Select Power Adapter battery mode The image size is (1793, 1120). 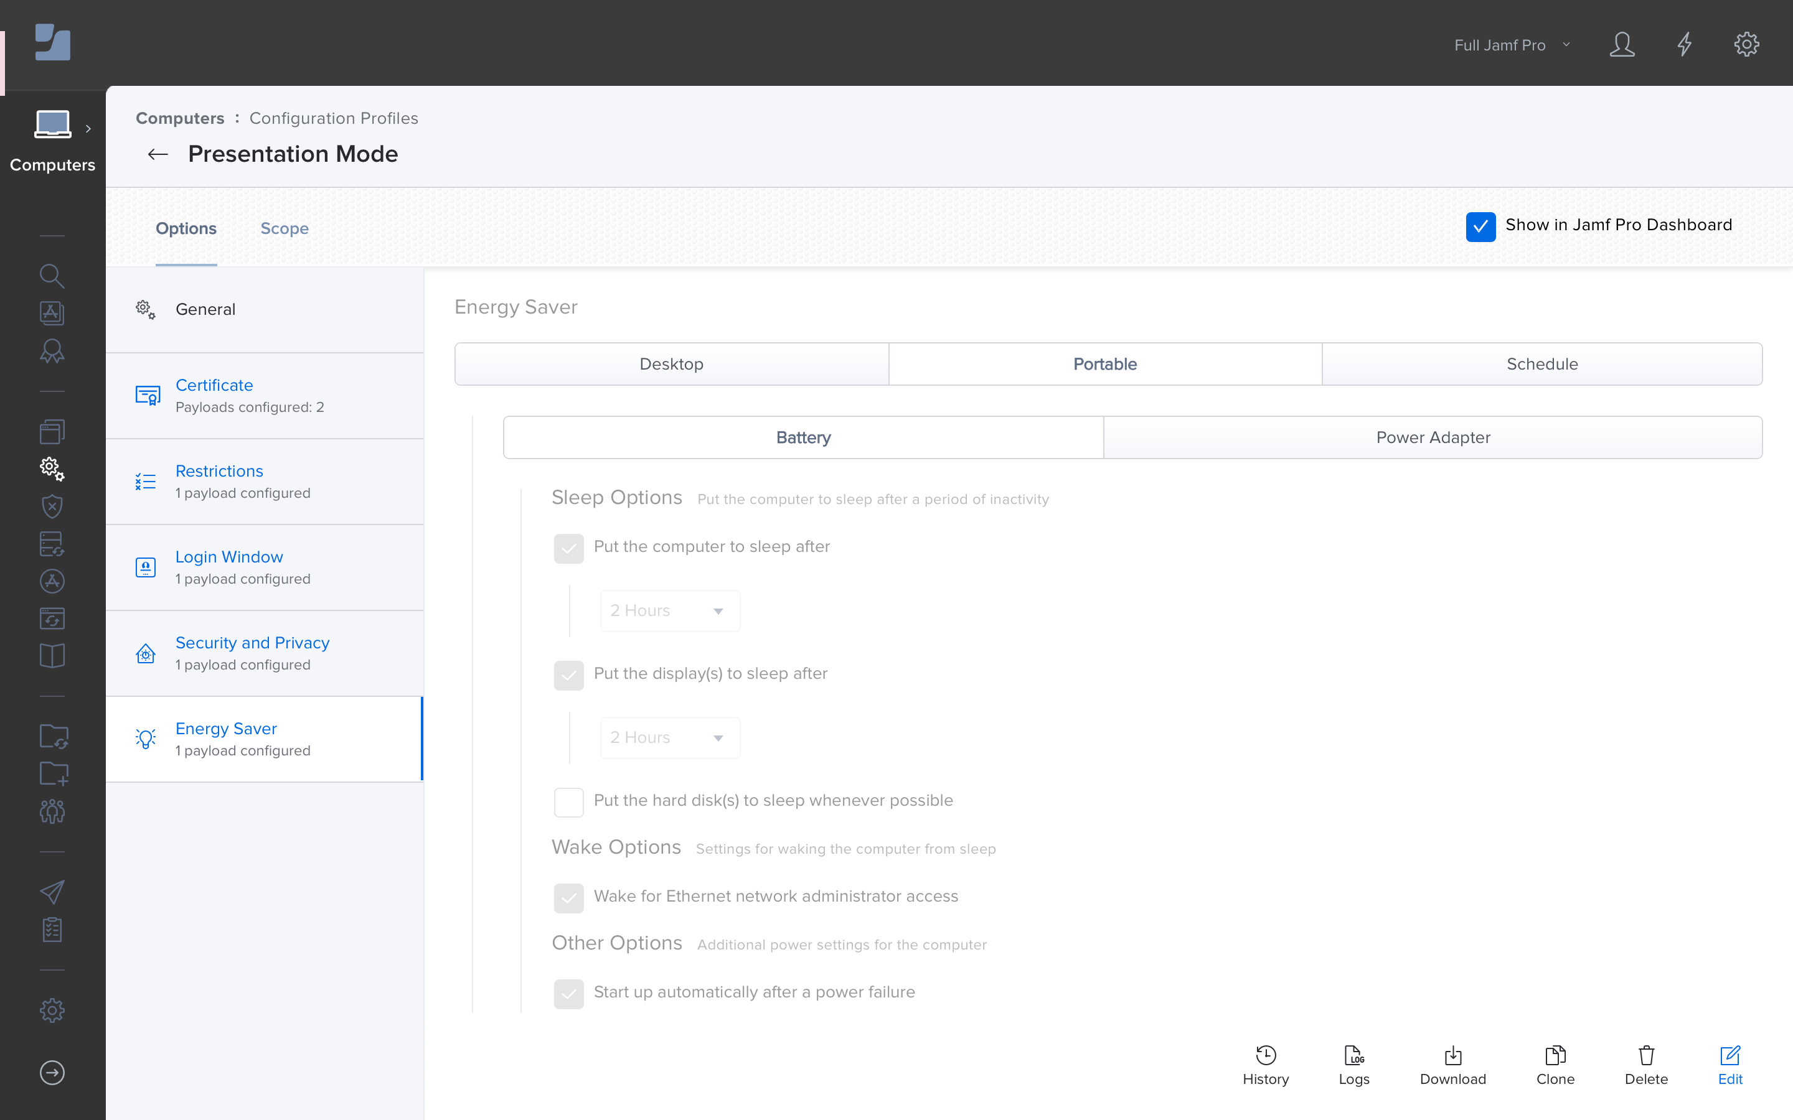[x=1433, y=437]
